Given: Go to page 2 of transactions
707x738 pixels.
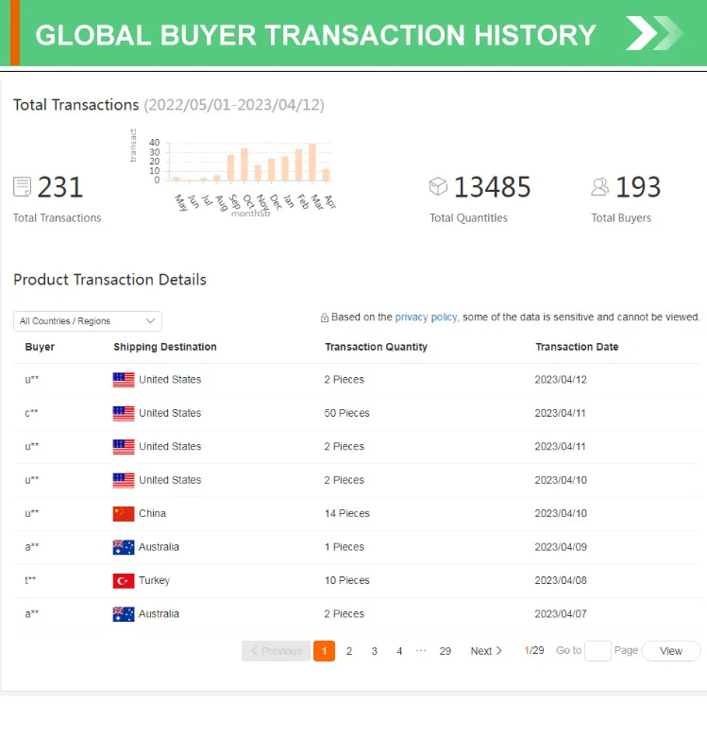Looking at the screenshot, I should pyautogui.click(x=349, y=651).
